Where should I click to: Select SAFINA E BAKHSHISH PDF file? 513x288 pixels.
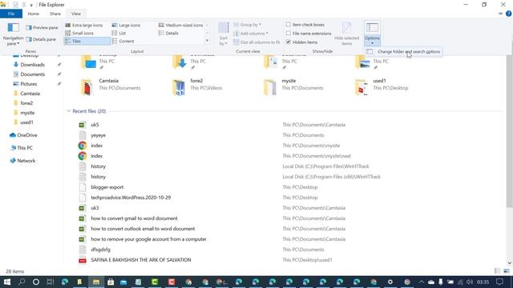pos(141,260)
